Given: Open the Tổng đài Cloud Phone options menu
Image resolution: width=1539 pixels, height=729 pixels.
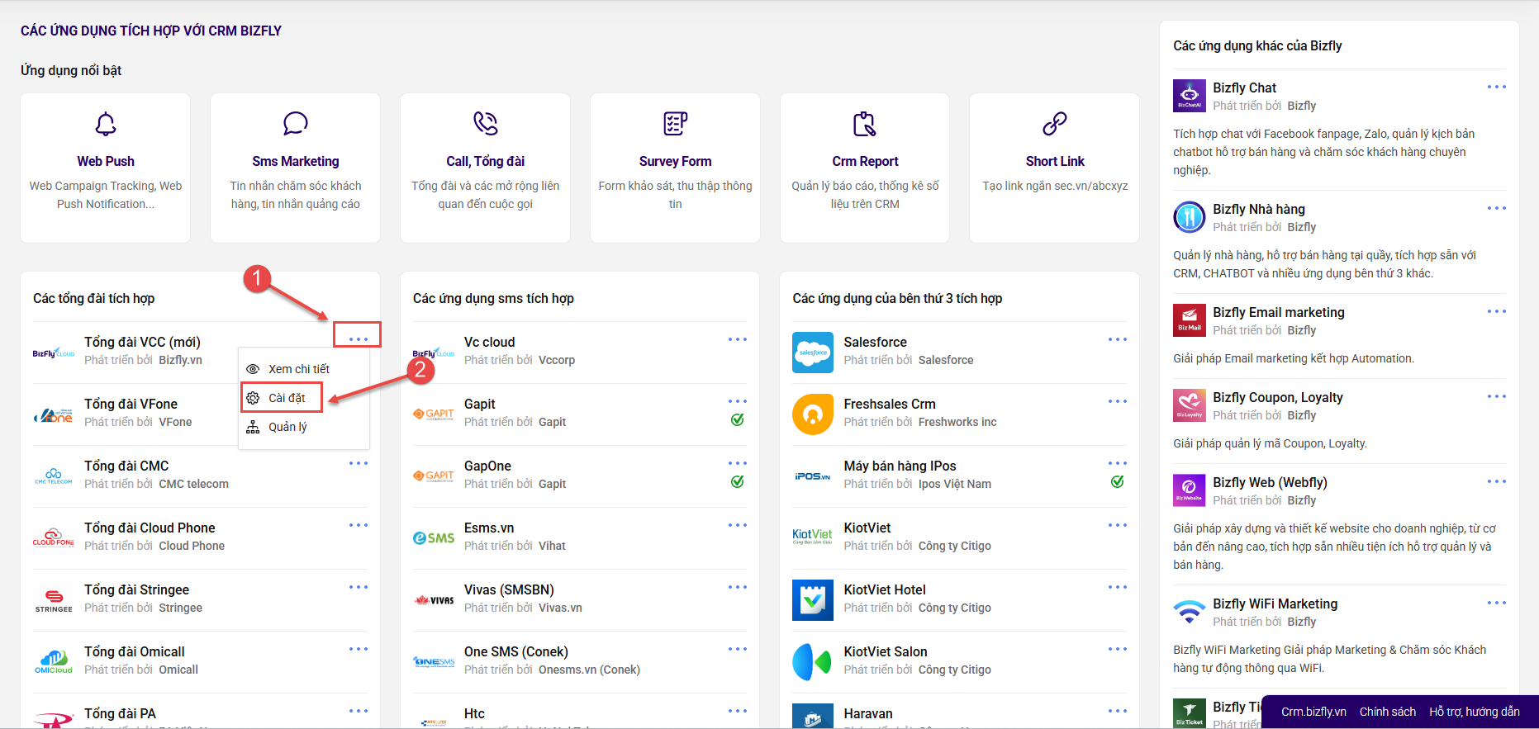Looking at the screenshot, I should click(x=359, y=525).
